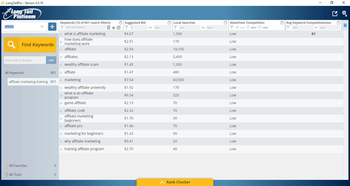Click the star icon beside All Favorites
Viewport: 350px width, 186px height.
(7, 166)
